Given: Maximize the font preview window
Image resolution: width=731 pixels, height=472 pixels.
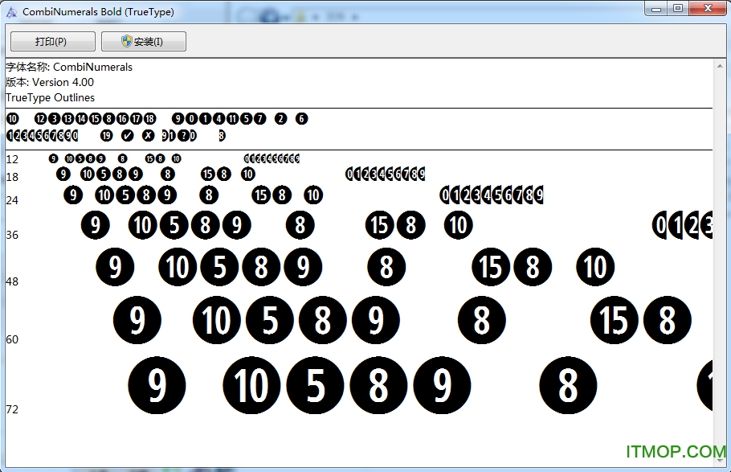Looking at the screenshot, I should click(678, 9).
